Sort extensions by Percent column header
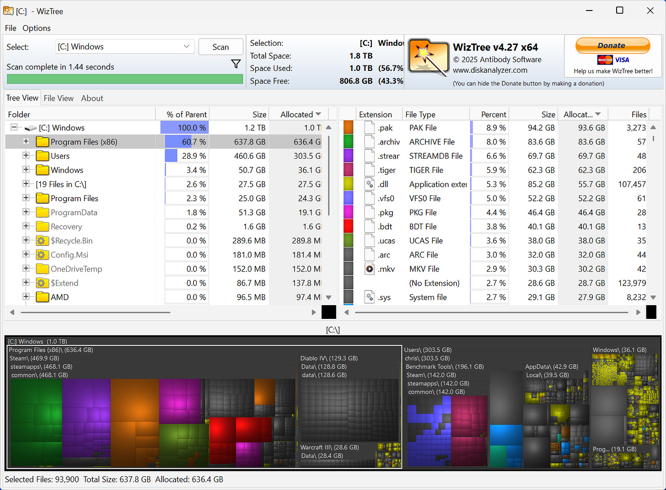This screenshot has height=490, width=666. (489, 114)
